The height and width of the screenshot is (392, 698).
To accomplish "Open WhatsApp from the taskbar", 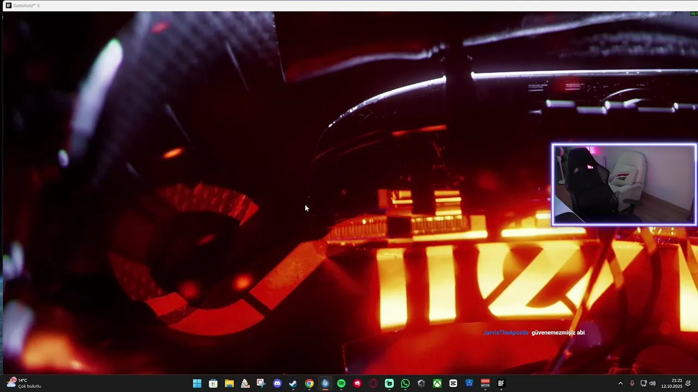I will click(405, 383).
